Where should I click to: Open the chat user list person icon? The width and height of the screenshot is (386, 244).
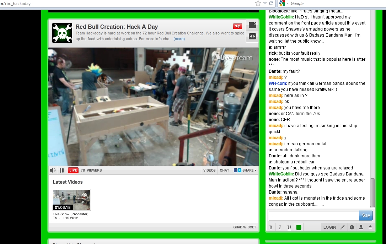[x=361, y=227]
